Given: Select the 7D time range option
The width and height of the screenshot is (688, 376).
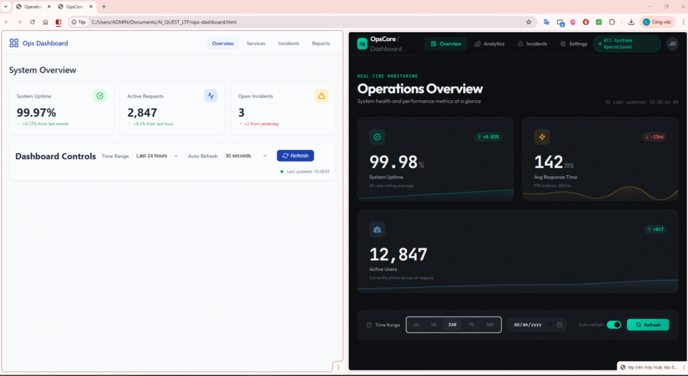Looking at the screenshot, I should coord(471,325).
